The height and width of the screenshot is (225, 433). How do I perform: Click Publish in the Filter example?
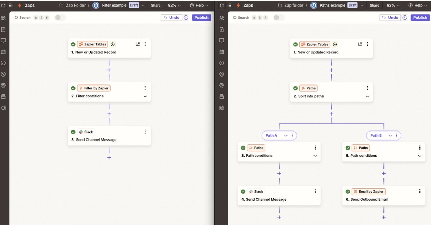click(x=201, y=18)
